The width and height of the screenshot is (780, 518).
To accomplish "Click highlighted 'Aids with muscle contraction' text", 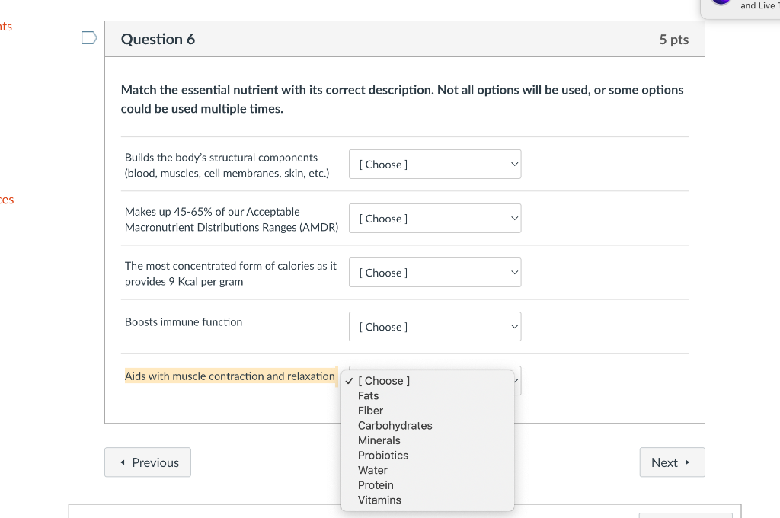I will tap(229, 376).
